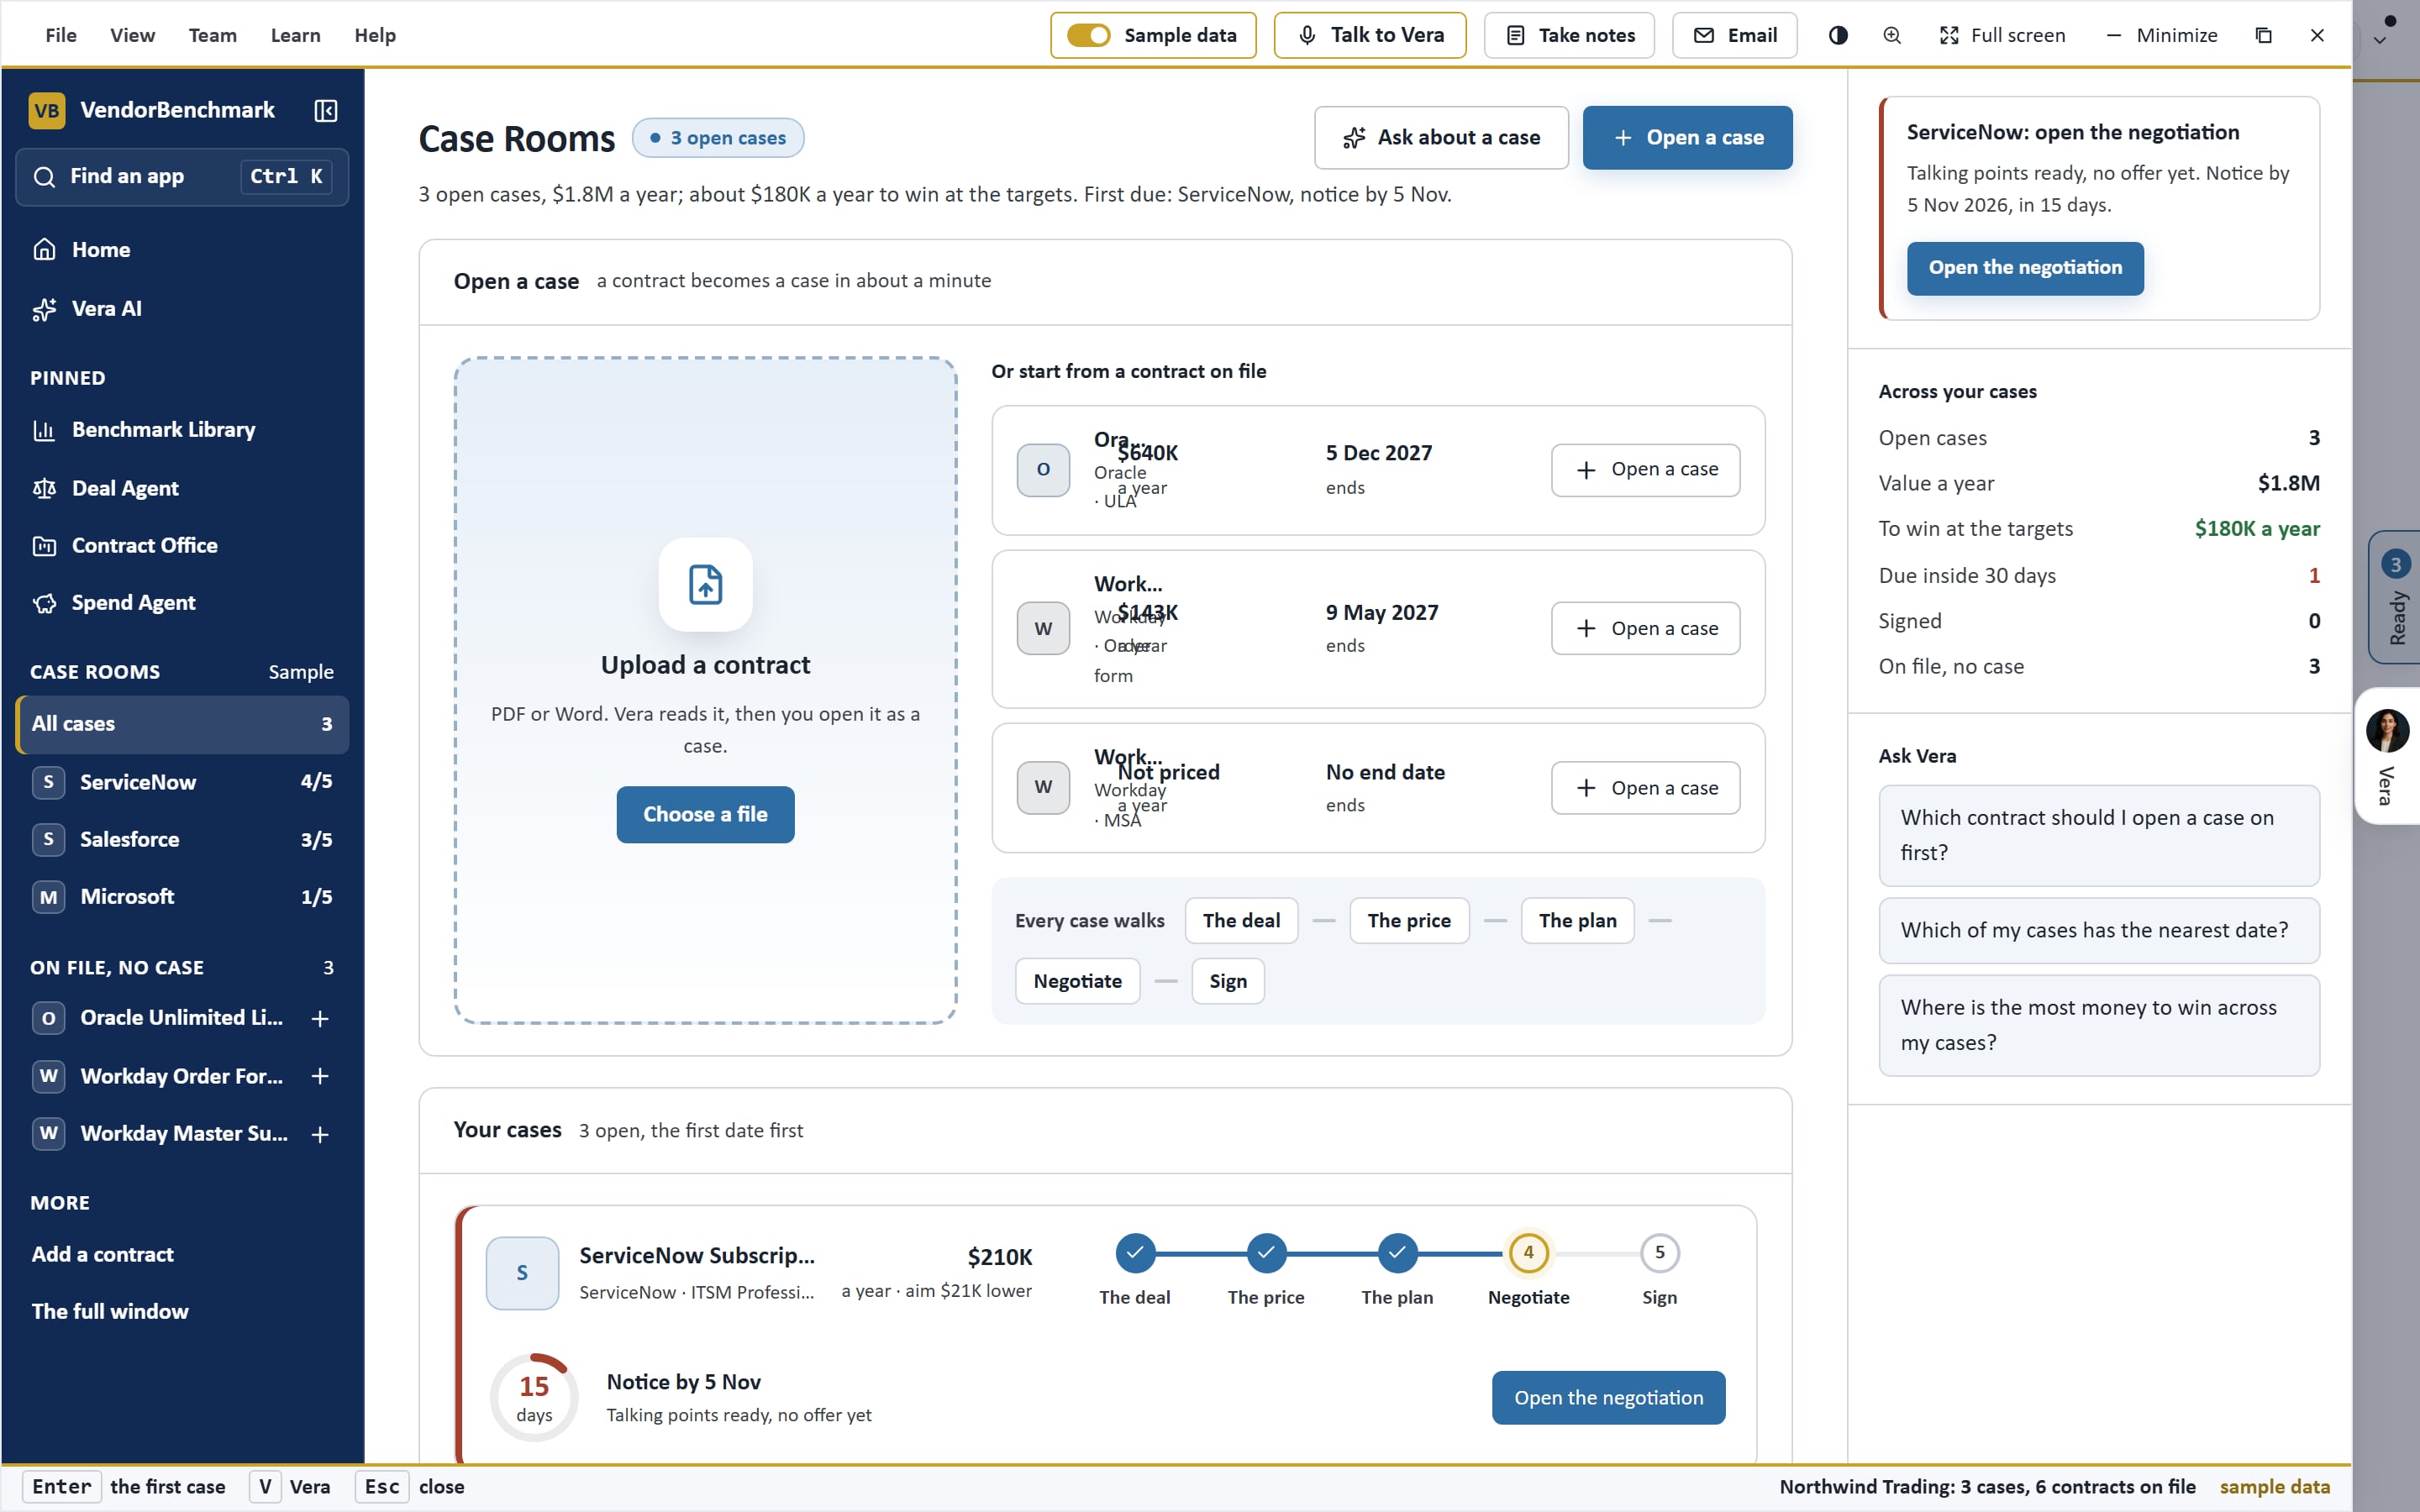Open the Salesforce case room
Image resolution: width=2420 pixels, height=1512 pixels.
point(182,840)
